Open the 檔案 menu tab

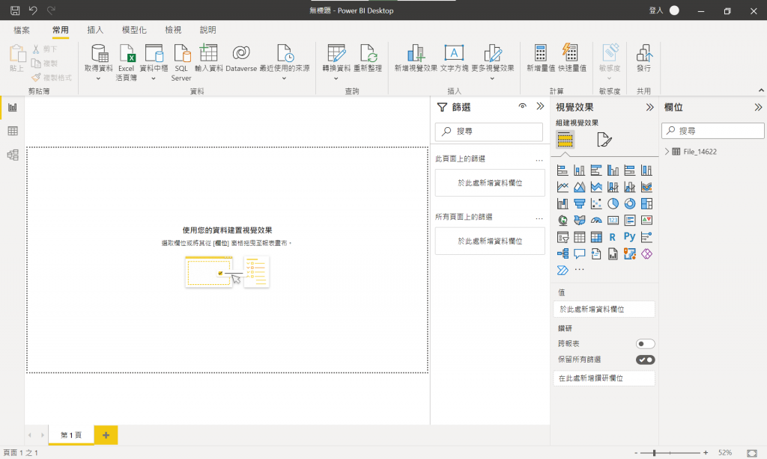[x=22, y=30]
